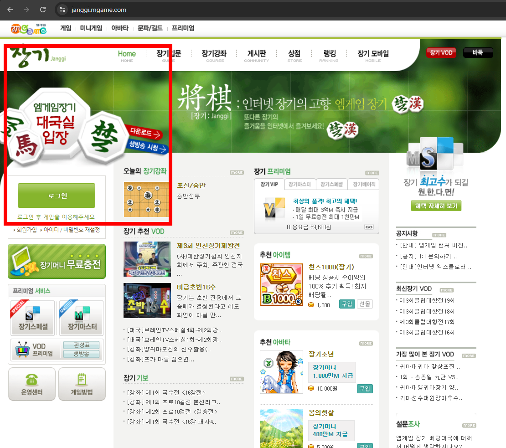Screen dimensions: 506x448
Task: Open the 랭킹 RANKING menu
Action: (330, 56)
